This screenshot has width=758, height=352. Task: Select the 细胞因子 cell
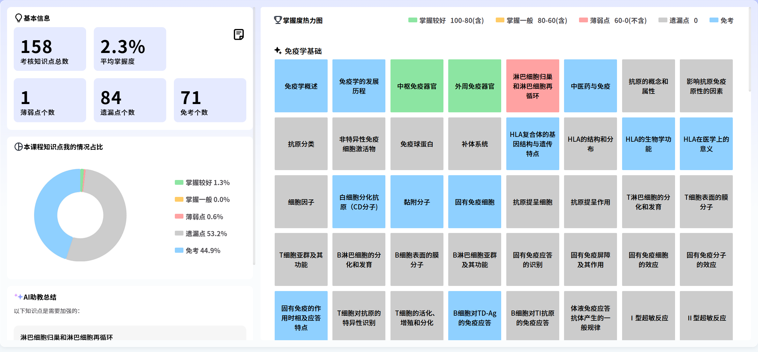point(301,202)
